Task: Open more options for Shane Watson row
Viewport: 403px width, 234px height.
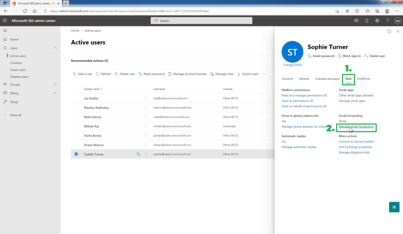Action: 146,145
